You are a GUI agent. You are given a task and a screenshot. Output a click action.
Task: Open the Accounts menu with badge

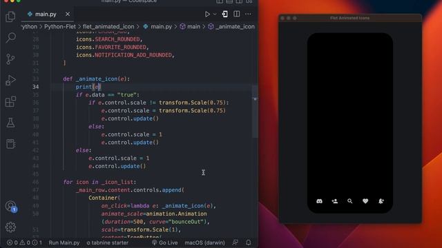(11, 207)
